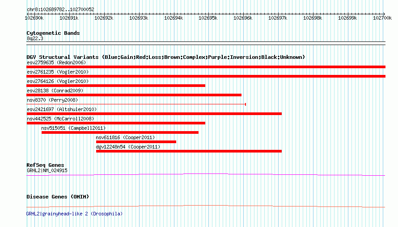398x227 pixels.
Task: Click the 102693k ruler tick label
Action: (139, 18)
